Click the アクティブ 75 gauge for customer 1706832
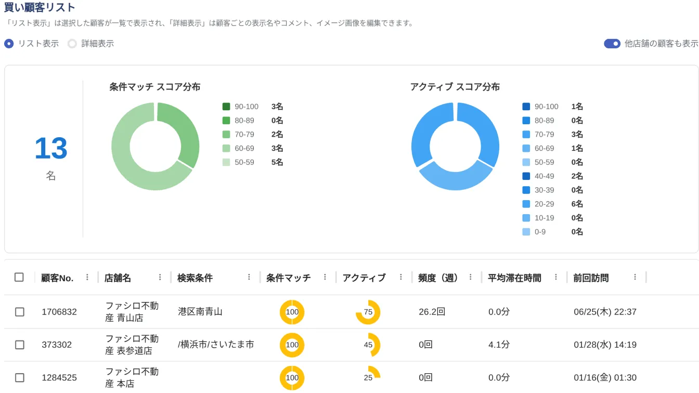Screen dimensions: 699x393 368,312
